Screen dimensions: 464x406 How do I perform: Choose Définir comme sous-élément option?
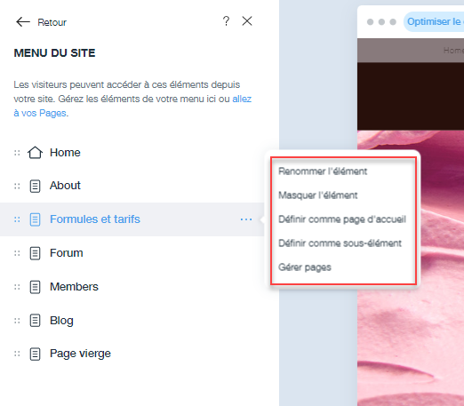click(340, 243)
